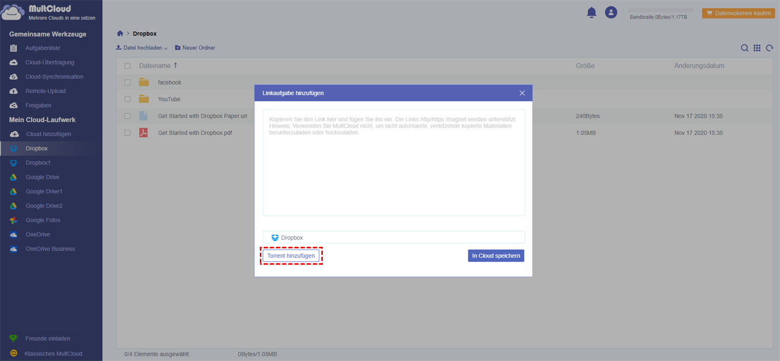Refresh the Dropbox file list
The width and height of the screenshot is (780, 361).
[x=769, y=48]
